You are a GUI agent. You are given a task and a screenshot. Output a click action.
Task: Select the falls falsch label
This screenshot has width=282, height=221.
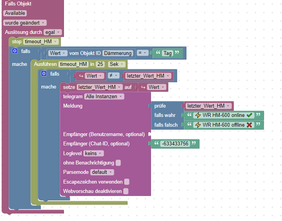166,125
